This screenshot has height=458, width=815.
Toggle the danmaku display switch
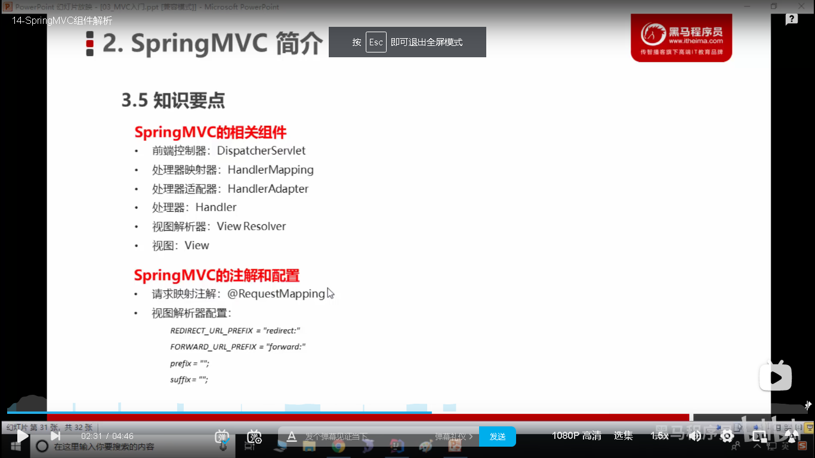pyautogui.click(x=222, y=437)
